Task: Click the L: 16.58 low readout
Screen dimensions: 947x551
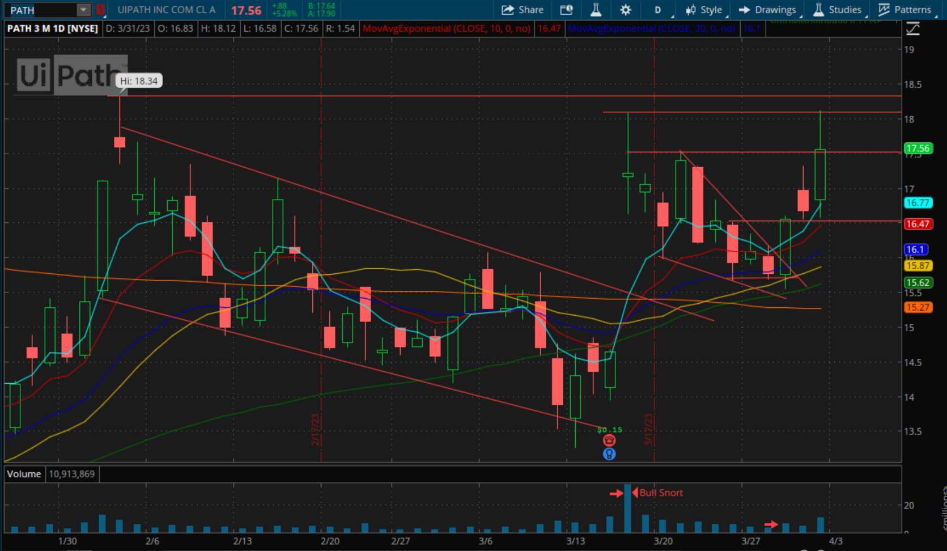Action: 260,28
